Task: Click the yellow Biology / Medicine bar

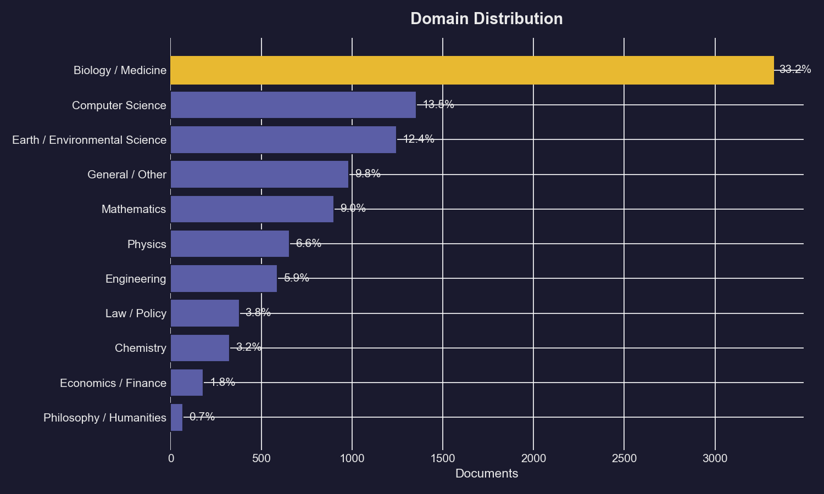Action: click(472, 70)
